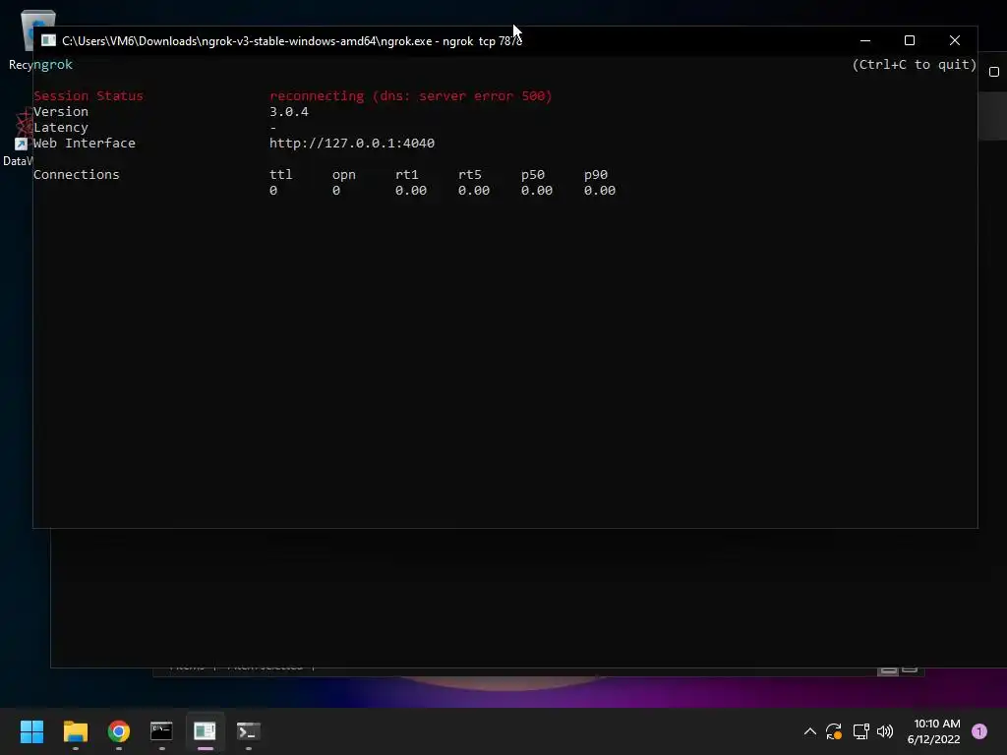Click the 'Latency' label
The height and width of the screenshot is (755, 1007).
60,128
